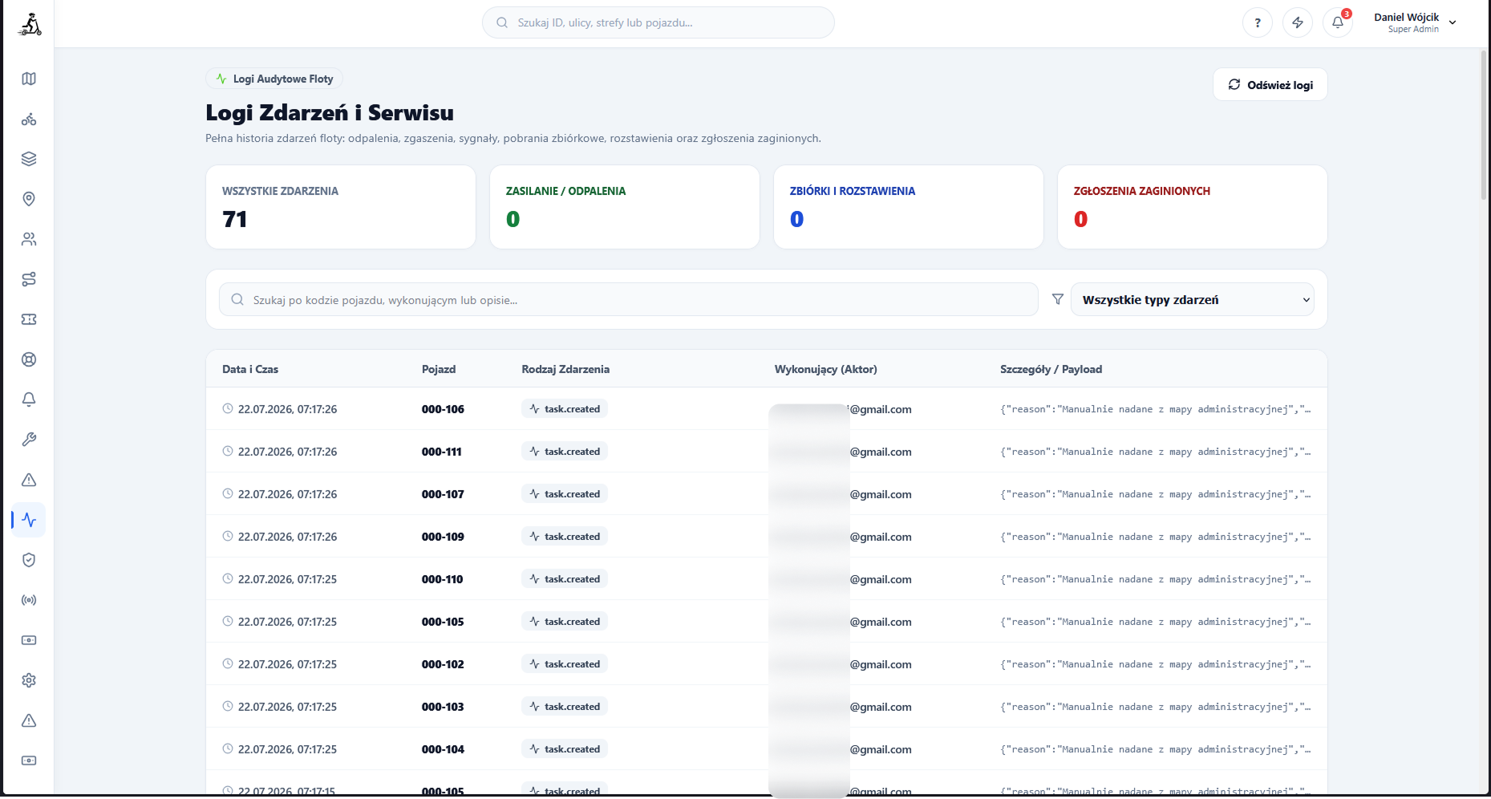Open the map view sidebar icon

tap(29, 79)
